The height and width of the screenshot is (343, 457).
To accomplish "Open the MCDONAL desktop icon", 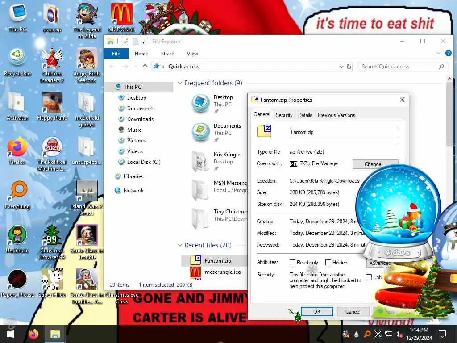I will (x=121, y=17).
